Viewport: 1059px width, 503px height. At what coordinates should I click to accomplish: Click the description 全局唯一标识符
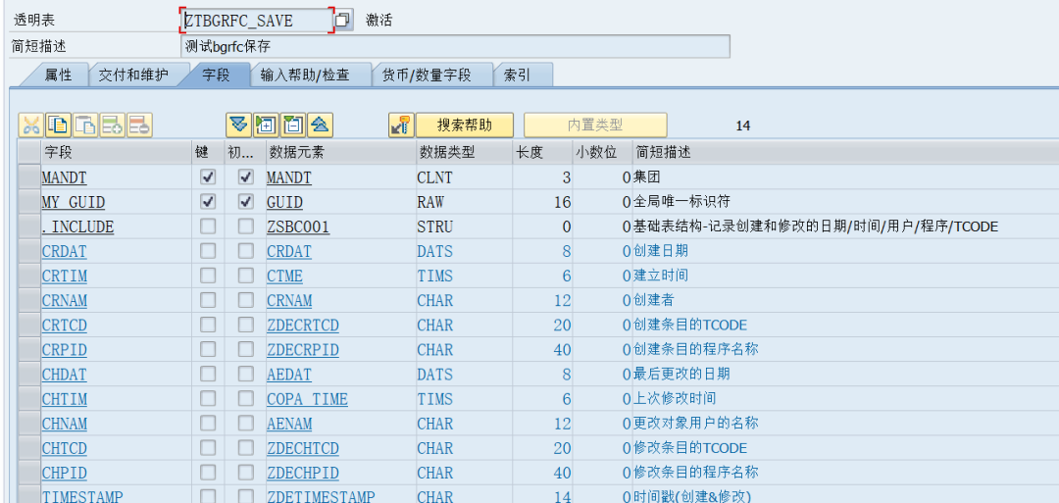click(681, 202)
